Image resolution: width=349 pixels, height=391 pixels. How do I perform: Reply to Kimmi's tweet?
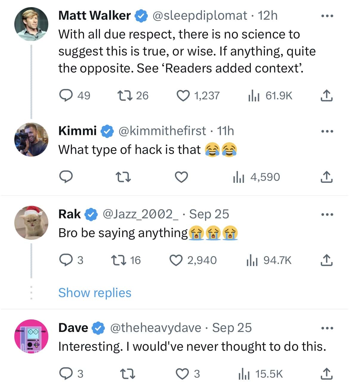coord(66,177)
